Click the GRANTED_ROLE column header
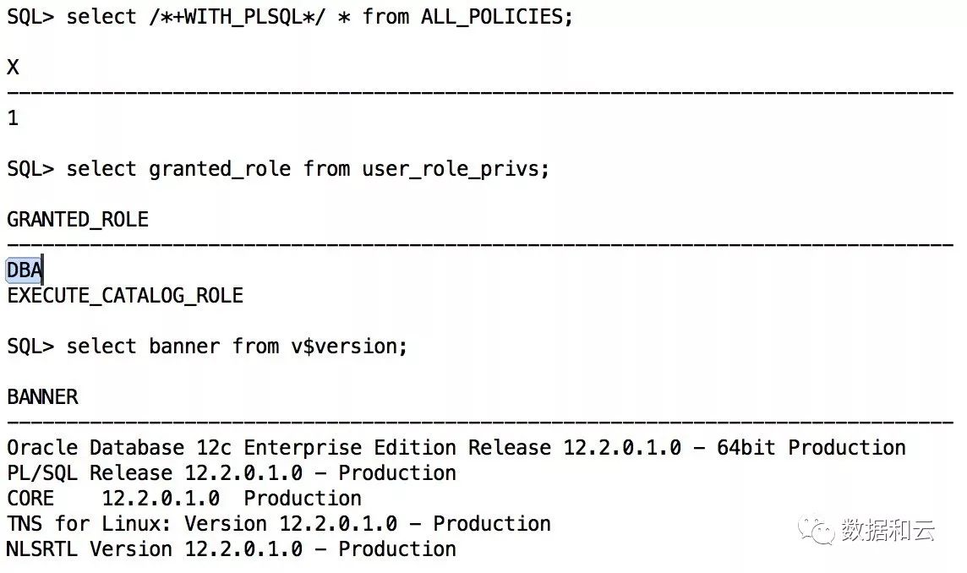The height and width of the screenshot is (573, 967). pyautogui.click(x=78, y=220)
